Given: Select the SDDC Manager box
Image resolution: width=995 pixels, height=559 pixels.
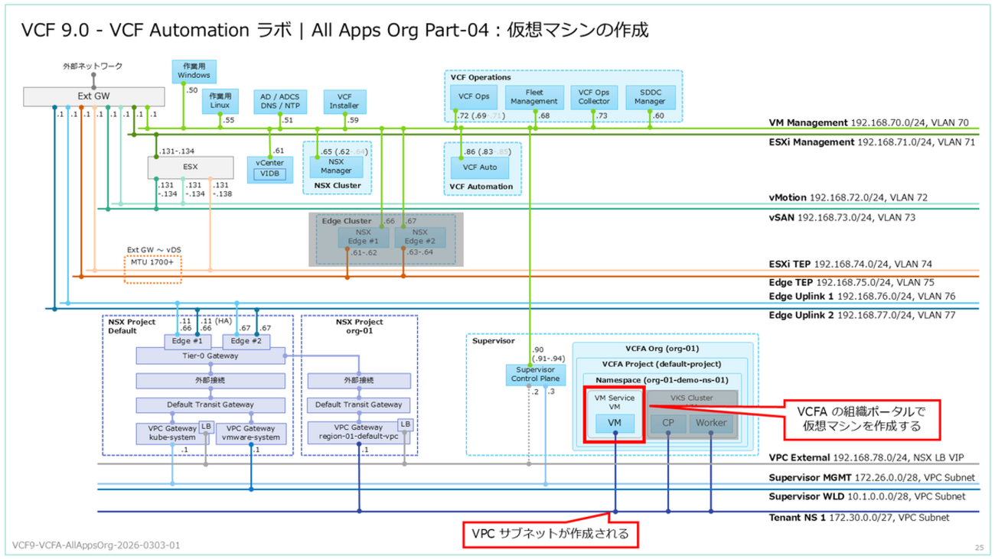Looking at the screenshot, I should click(650, 96).
